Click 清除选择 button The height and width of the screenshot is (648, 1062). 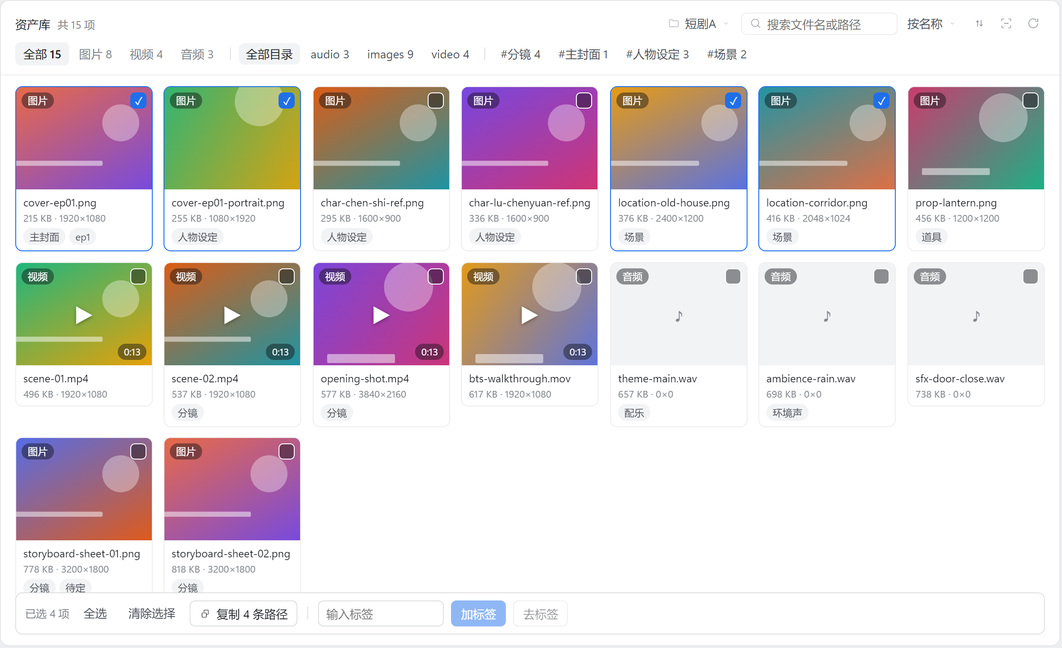151,613
